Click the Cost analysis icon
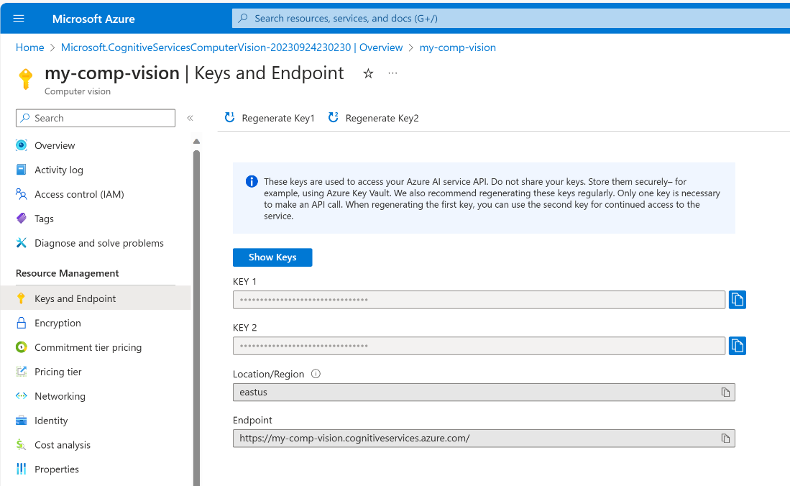790x486 pixels. 21,444
